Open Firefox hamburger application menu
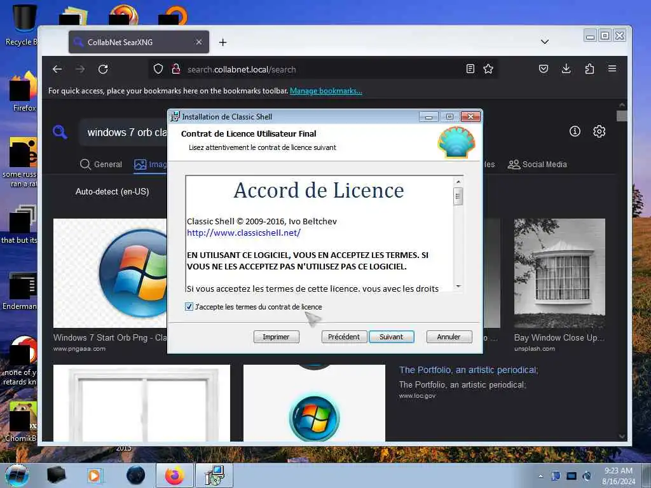 click(612, 69)
